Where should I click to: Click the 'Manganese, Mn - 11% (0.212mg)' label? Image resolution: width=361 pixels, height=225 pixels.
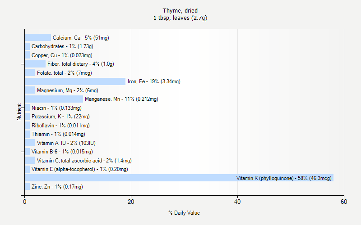[x=121, y=99]
